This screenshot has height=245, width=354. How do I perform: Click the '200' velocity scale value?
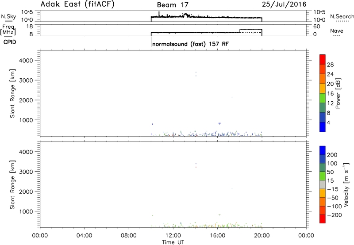coord(332,155)
